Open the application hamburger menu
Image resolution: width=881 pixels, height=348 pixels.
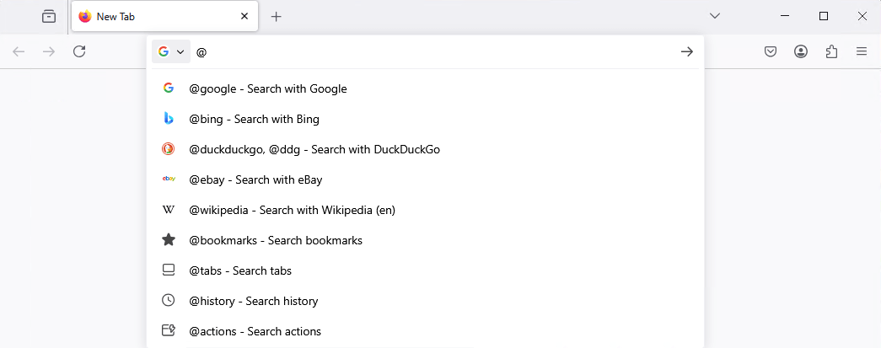pos(862,52)
